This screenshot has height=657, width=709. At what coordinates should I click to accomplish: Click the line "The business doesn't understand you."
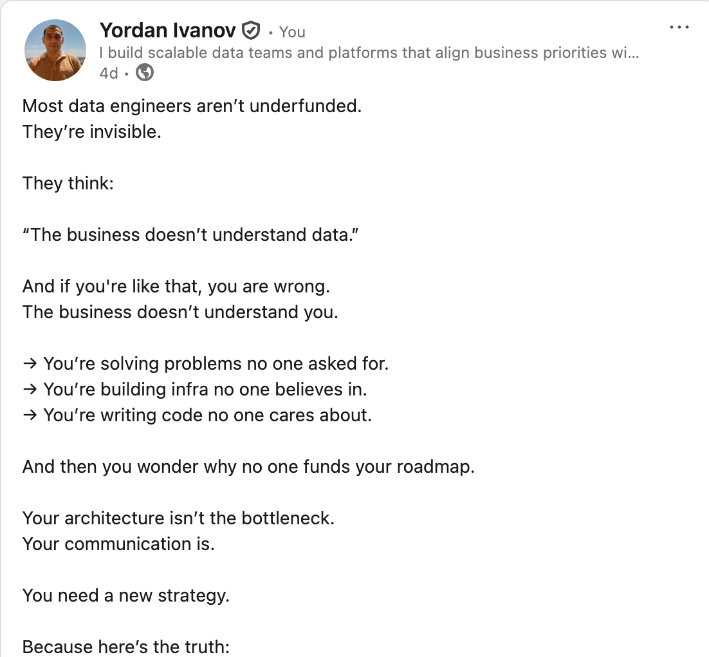point(180,312)
